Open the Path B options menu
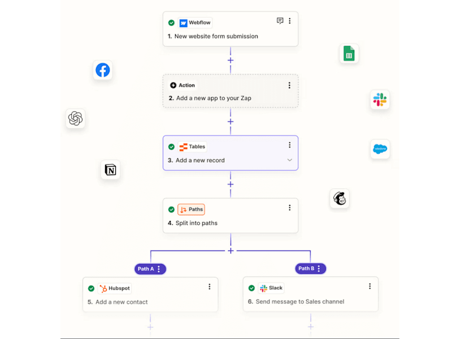 pyautogui.click(x=319, y=269)
